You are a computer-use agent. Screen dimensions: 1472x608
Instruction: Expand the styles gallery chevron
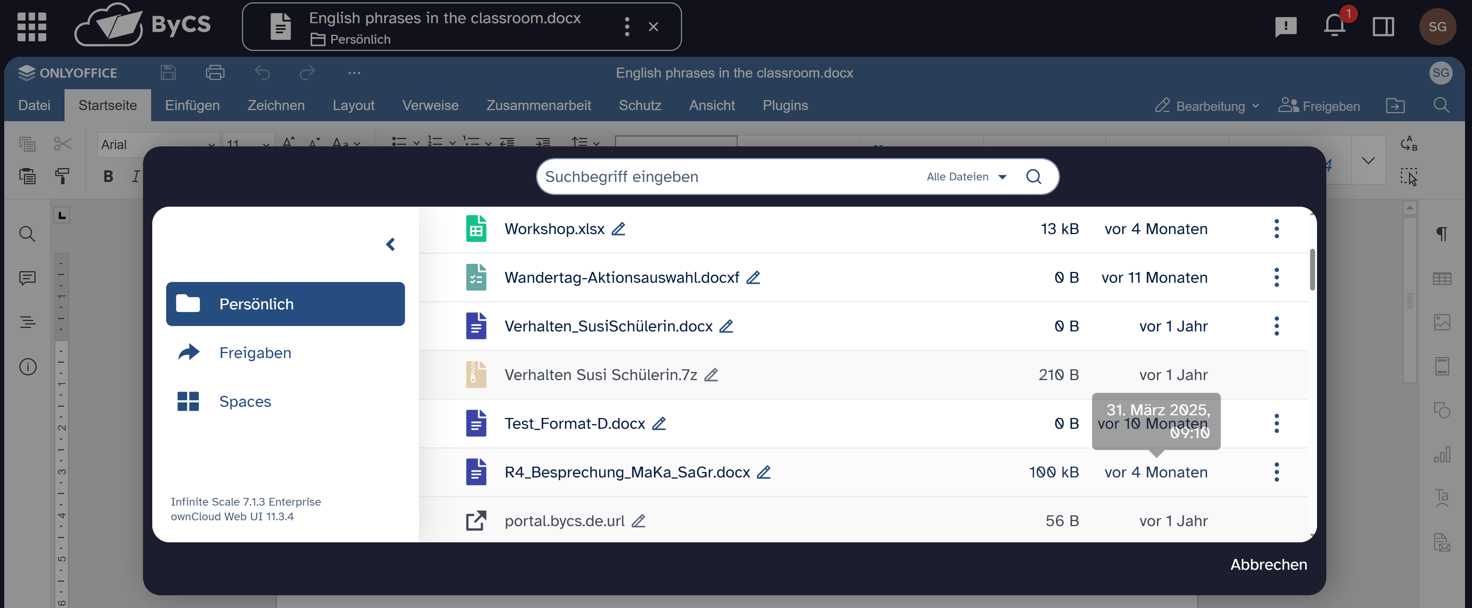pyautogui.click(x=1368, y=161)
